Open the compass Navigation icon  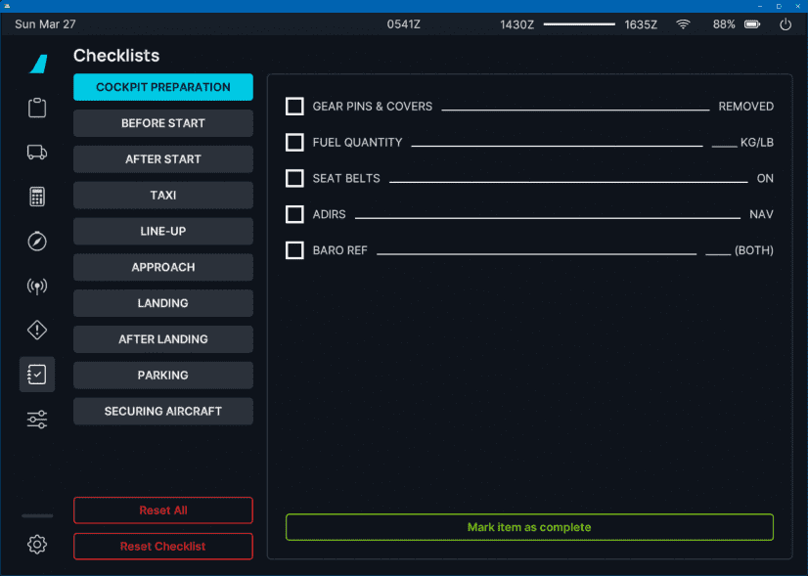(37, 242)
